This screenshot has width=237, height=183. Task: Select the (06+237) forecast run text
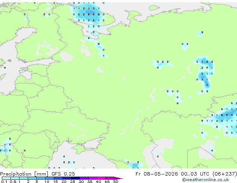coord(225,174)
